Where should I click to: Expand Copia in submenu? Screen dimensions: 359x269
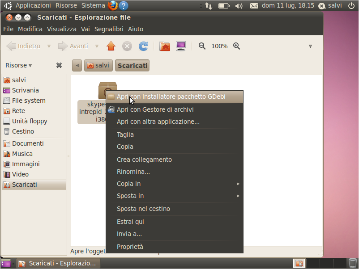tap(175, 184)
